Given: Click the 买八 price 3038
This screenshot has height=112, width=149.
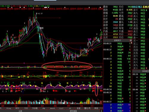Looking at the screenshot, I should [x=143, y=62].
